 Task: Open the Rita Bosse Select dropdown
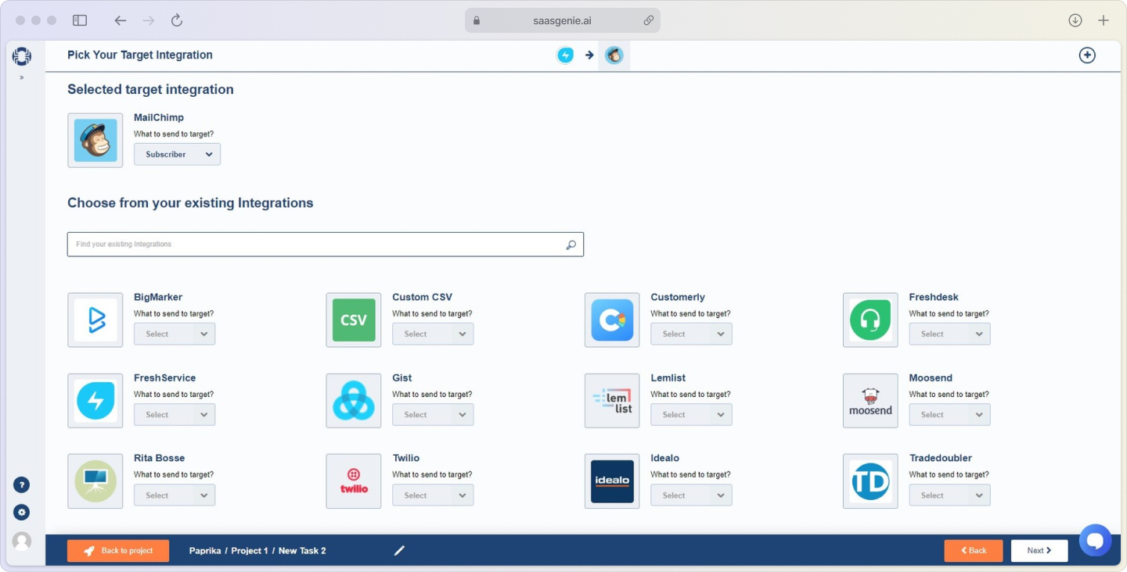pos(175,495)
